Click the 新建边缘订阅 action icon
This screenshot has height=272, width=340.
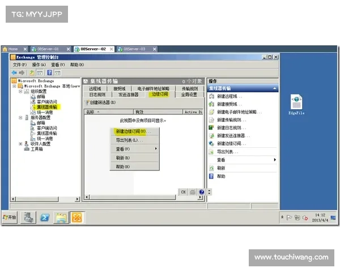pyautogui.click(x=211, y=143)
